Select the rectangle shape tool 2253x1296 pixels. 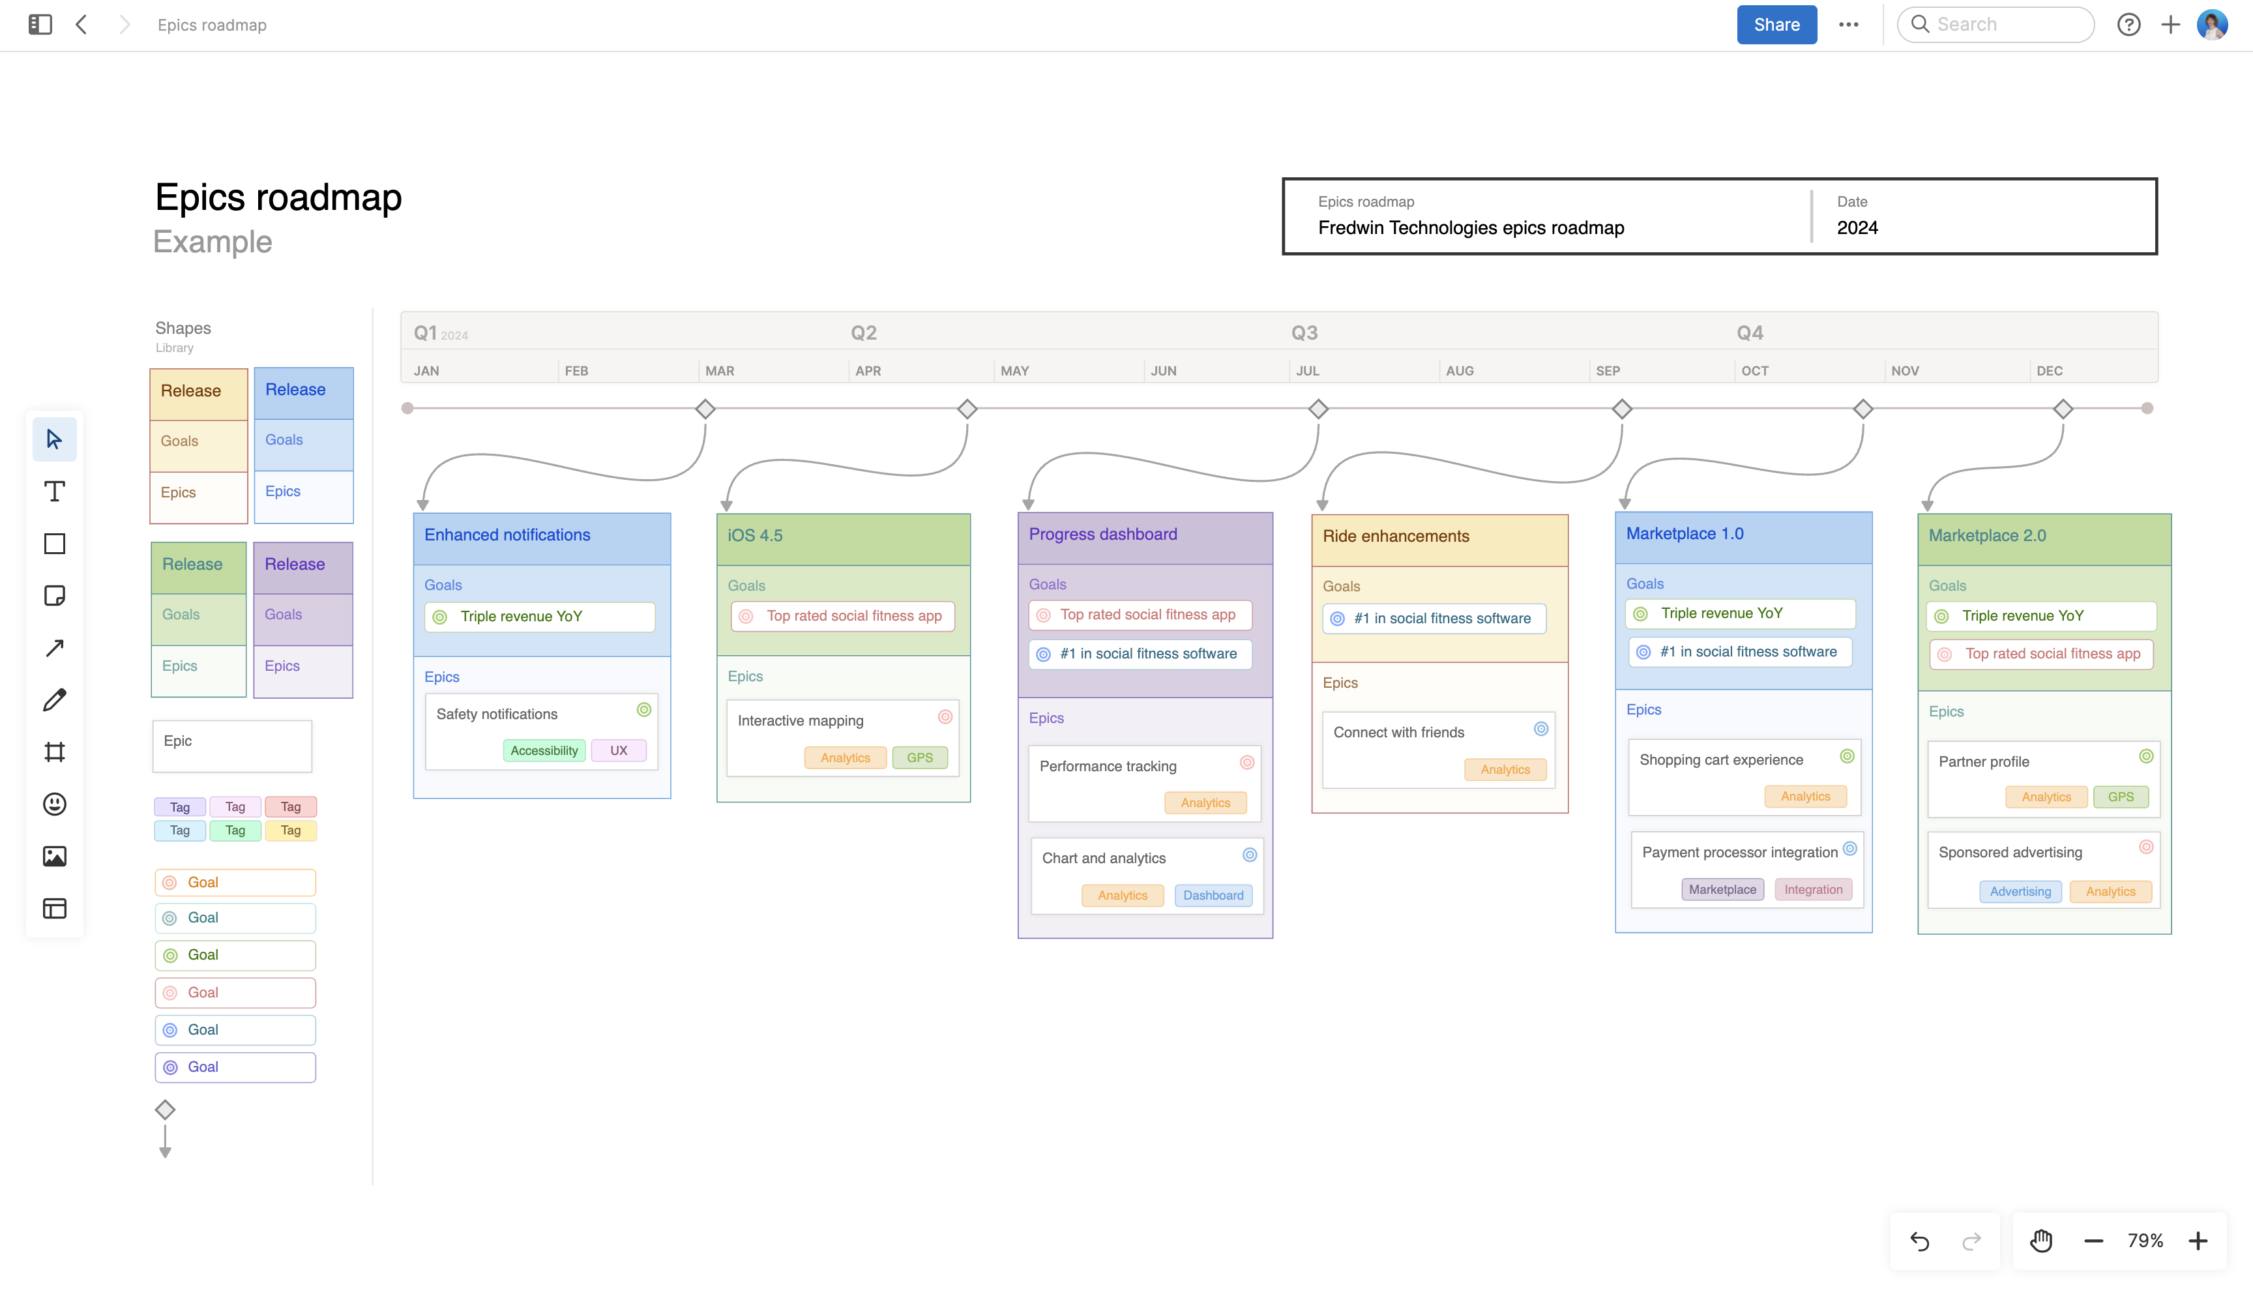[54, 543]
